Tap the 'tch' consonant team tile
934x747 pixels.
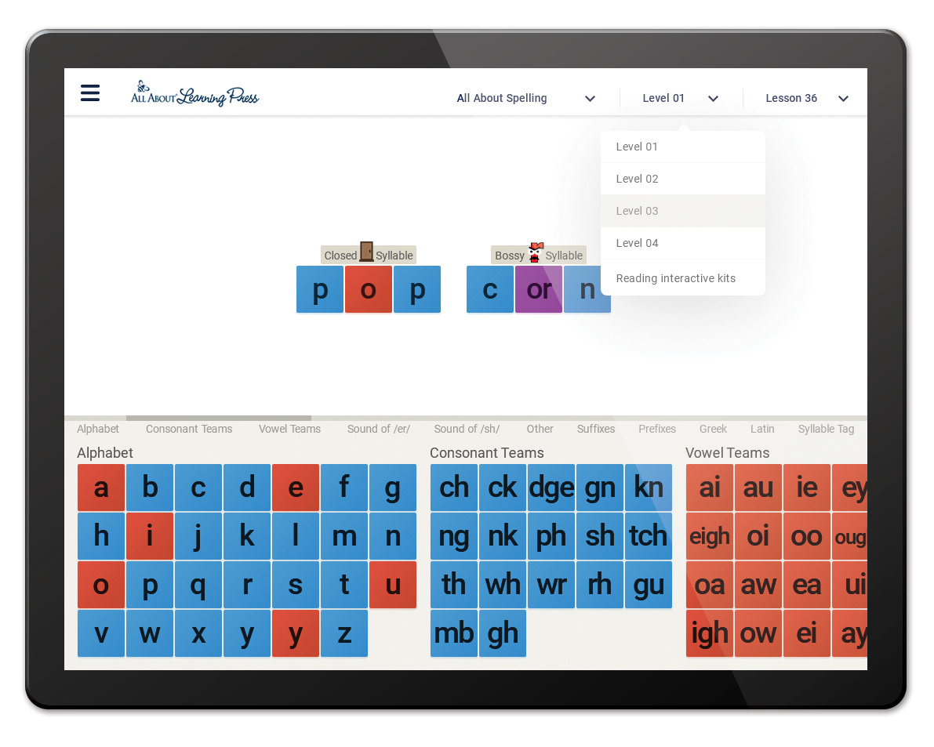648,535
